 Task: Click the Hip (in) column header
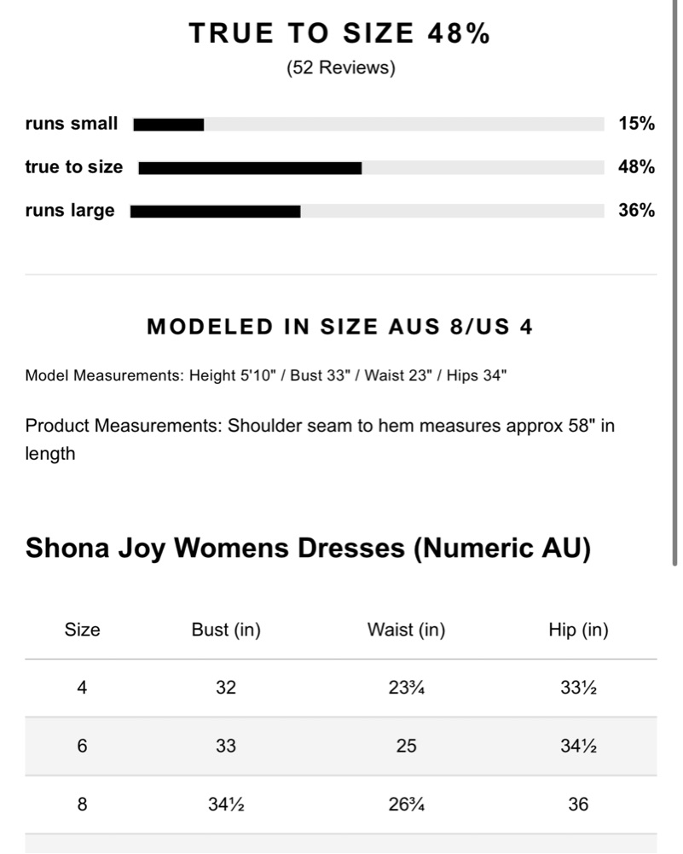[x=578, y=630]
